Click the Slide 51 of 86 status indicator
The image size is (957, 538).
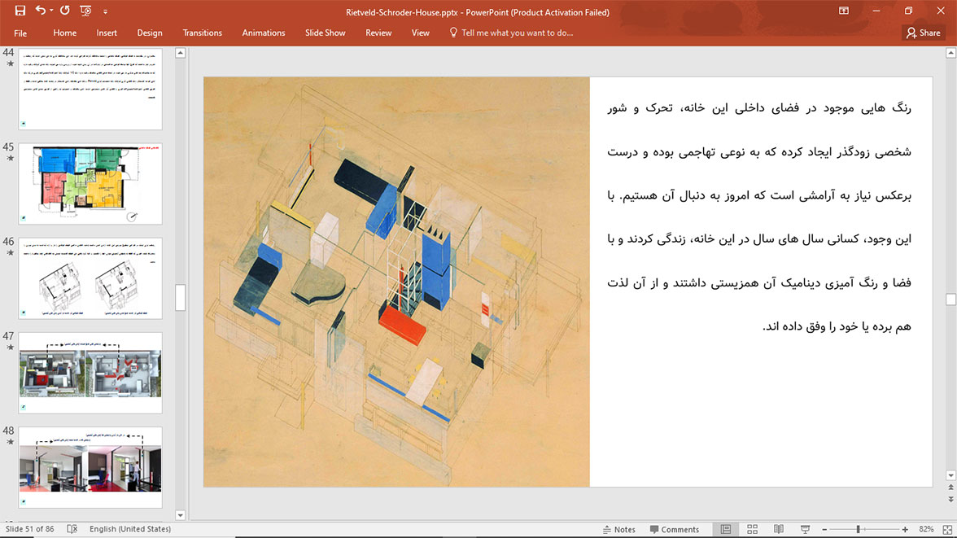tap(29, 529)
